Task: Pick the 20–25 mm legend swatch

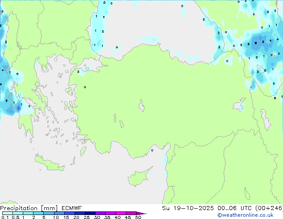Action: pyautogui.click(x=80, y=213)
